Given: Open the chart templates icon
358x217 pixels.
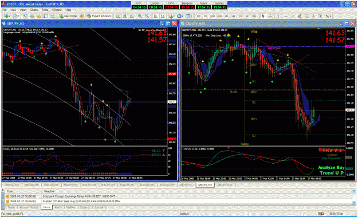Looking at the screenshot, I should (x=188, y=16).
